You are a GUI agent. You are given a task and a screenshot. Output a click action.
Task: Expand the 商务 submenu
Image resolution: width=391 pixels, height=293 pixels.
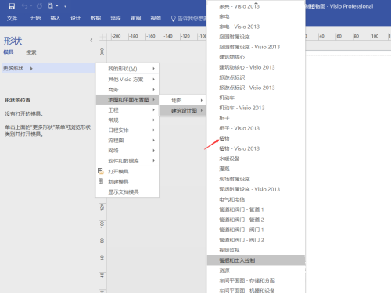(x=127, y=90)
